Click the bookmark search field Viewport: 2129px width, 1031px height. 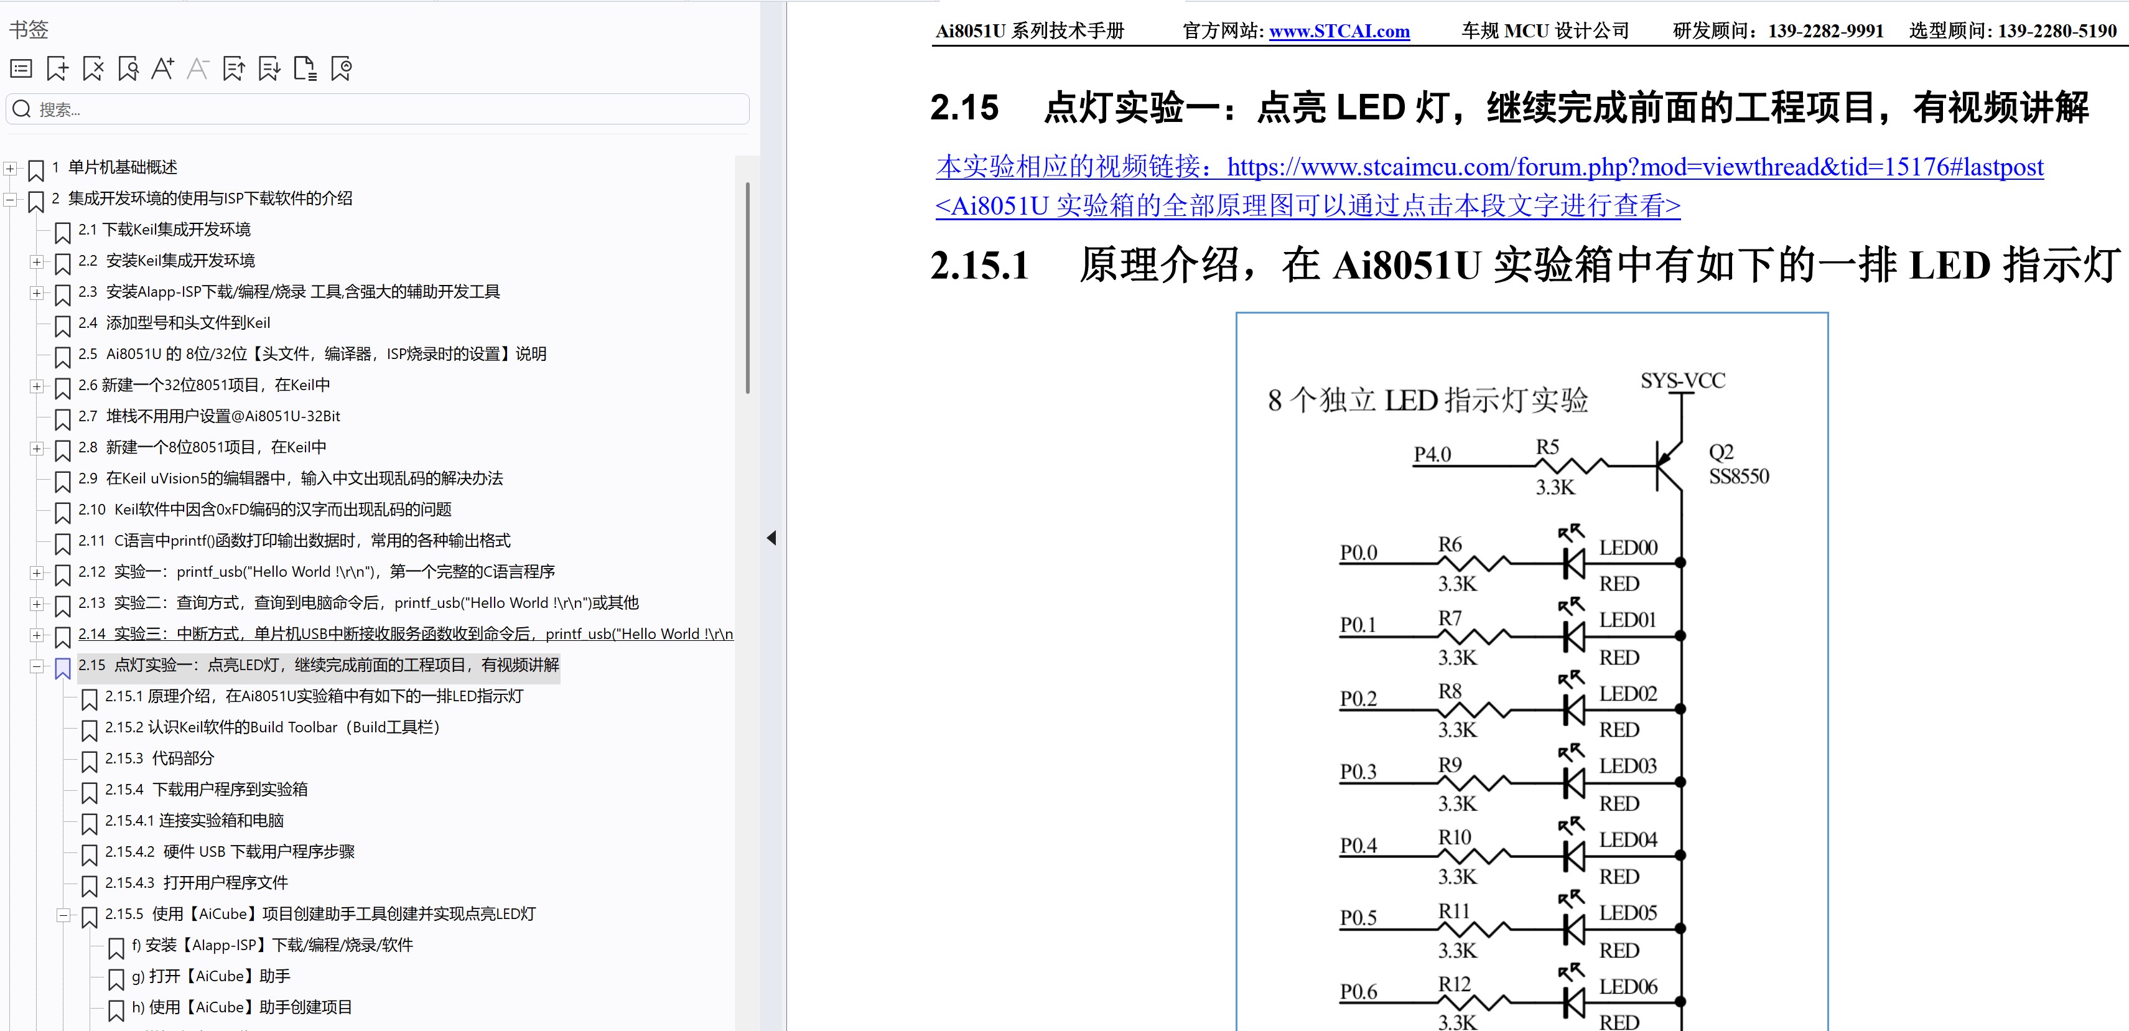click(x=378, y=109)
